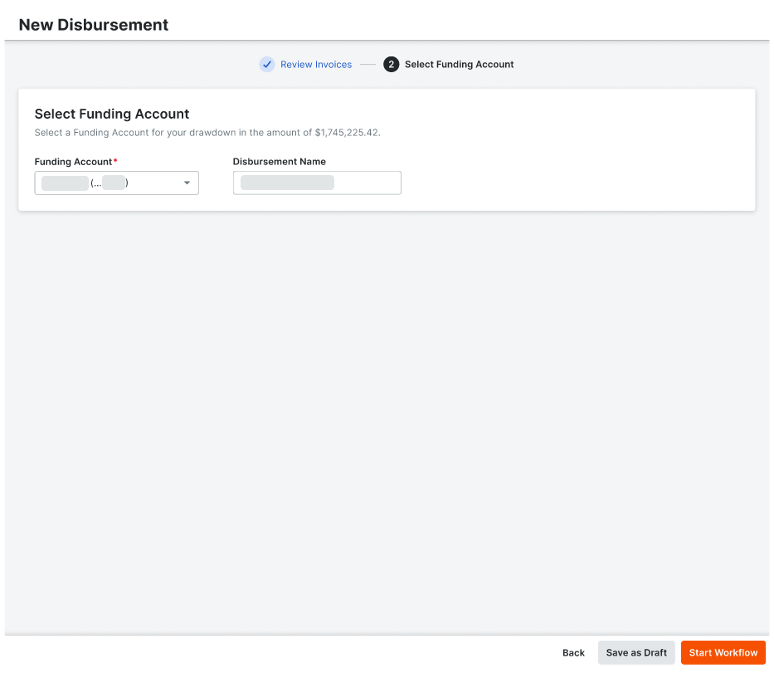This screenshot has width=774, height=673.
Task: Go back to the Review Invoices step
Action: click(315, 65)
